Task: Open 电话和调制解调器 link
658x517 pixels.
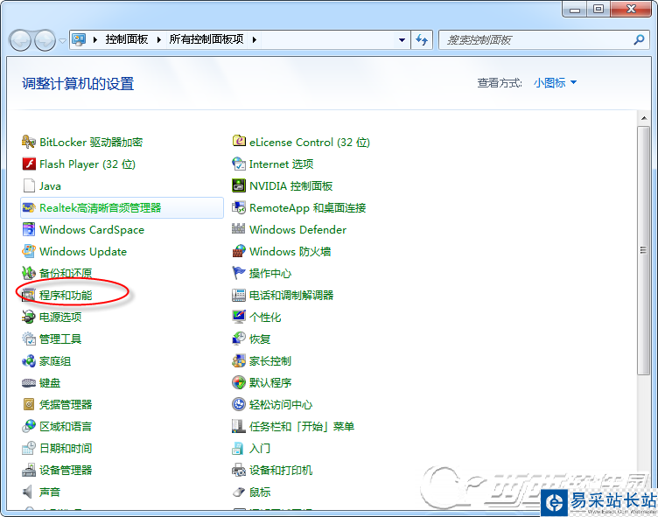Action: [x=291, y=296]
